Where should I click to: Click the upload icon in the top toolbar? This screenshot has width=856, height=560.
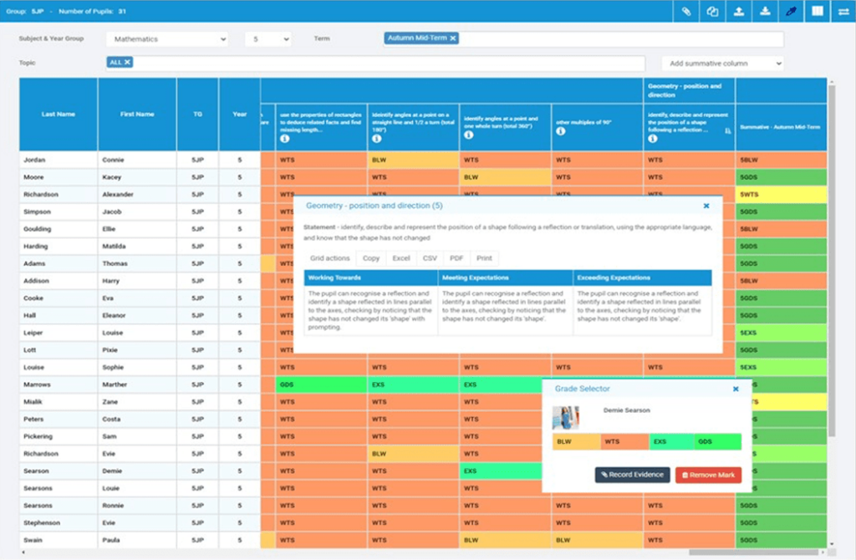(739, 12)
